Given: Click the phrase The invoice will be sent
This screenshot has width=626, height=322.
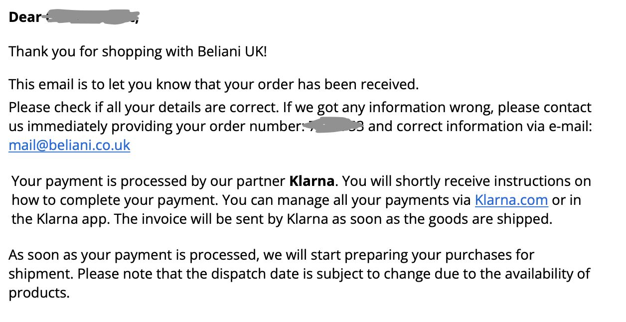Looking at the screenshot, I should click(x=199, y=219).
